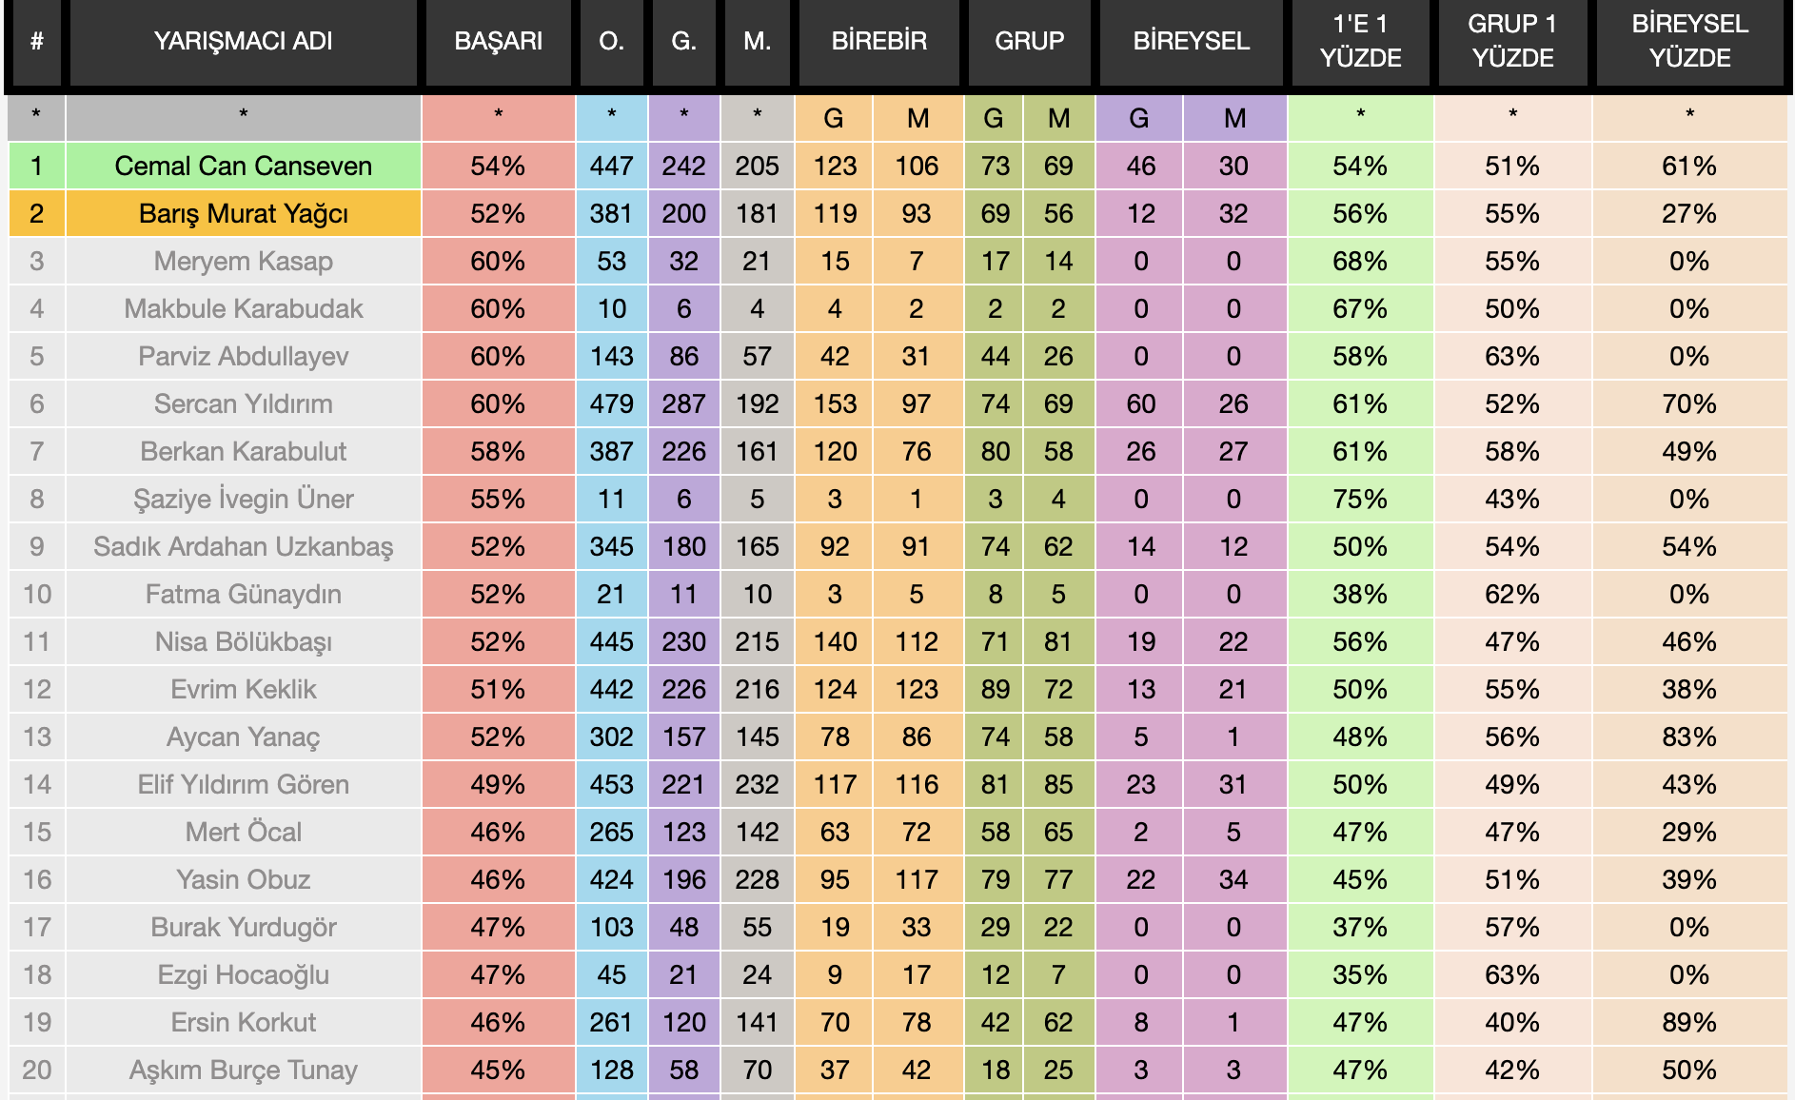Image resolution: width=1795 pixels, height=1100 pixels.
Task: Click contestant name Meryem Kasap
Action: [x=243, y=261]
